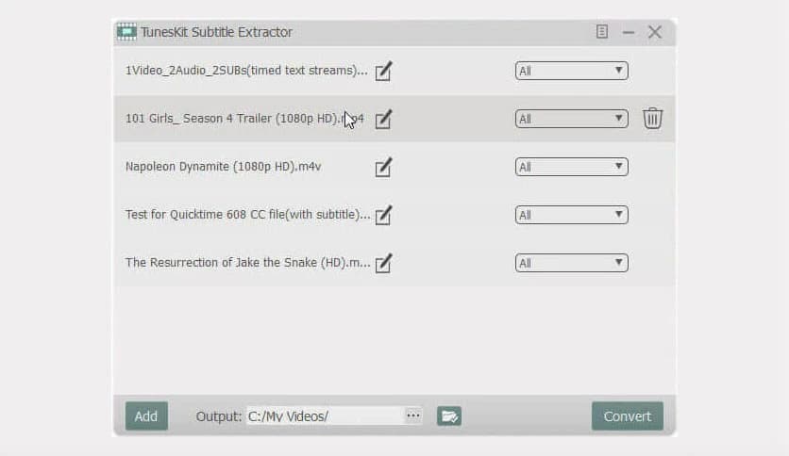This screenshot has width=789, height=456.
Task: Edit the Resurrection of Jake the Snake entry
Action: (x=383, y=263)
